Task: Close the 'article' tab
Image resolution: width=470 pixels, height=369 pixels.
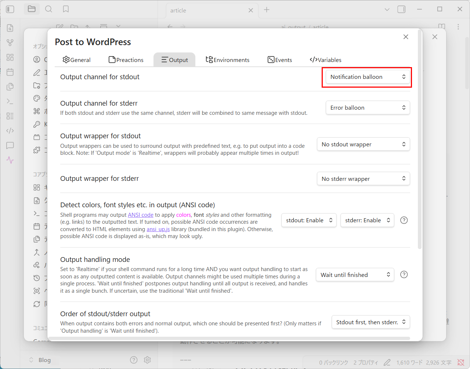Action: point(251,10)
